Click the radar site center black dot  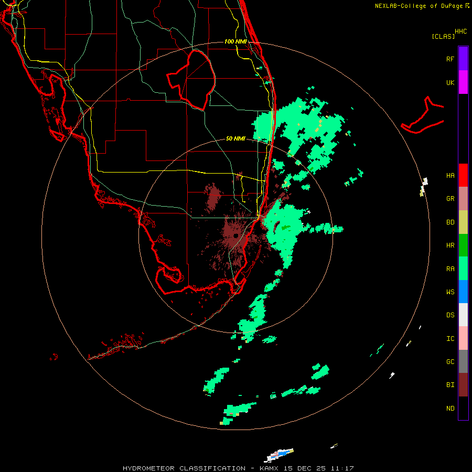[235, 235]
